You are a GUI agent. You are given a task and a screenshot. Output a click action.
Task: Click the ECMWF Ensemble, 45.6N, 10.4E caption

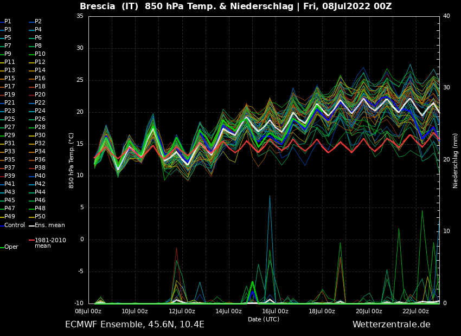tap(135, 325)
